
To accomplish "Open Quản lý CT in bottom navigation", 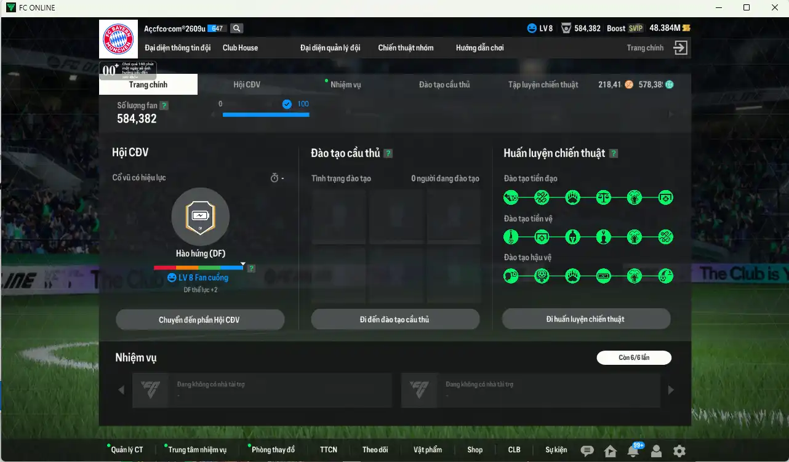I will pyautogui.click(x=127, y=450).
